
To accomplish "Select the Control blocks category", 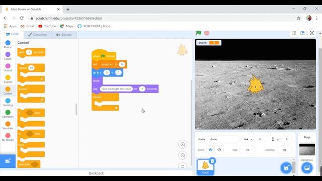I will (x=8, y=90).
